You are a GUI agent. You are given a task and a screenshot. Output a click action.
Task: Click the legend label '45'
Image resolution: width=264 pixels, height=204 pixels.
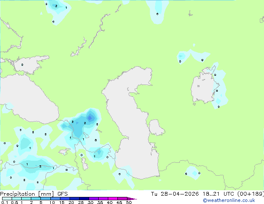120,202
